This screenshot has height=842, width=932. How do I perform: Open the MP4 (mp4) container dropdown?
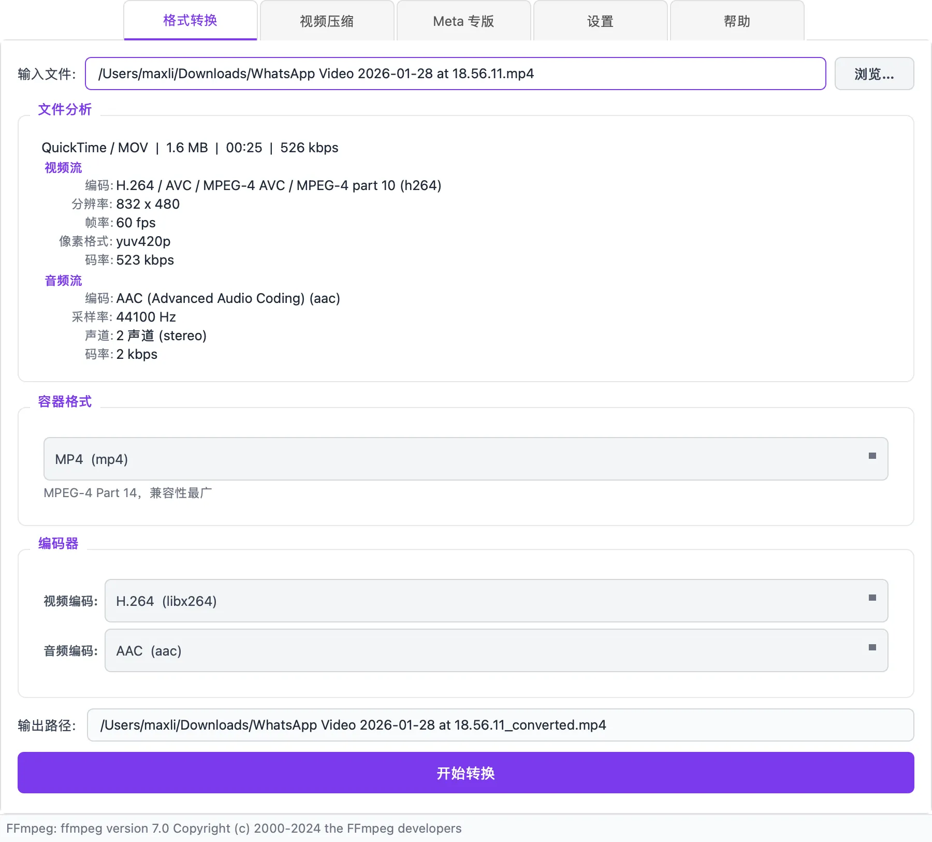click(466, 459)
